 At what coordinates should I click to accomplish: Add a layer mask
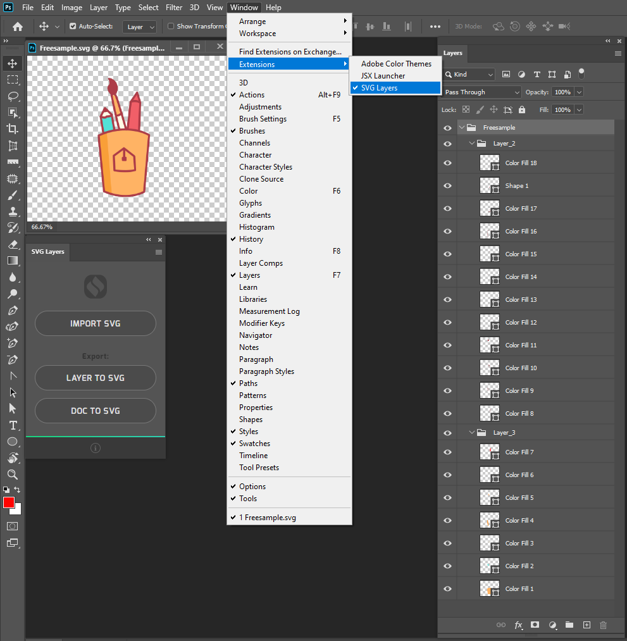tap(535, 625)
